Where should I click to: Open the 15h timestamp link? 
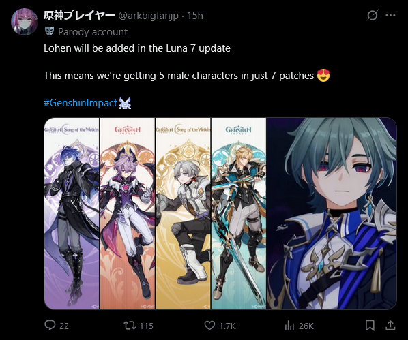tap(195, 16)
